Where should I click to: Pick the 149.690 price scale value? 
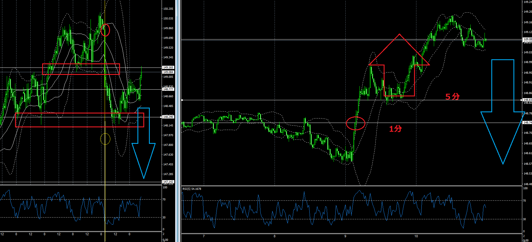(168, 38)
